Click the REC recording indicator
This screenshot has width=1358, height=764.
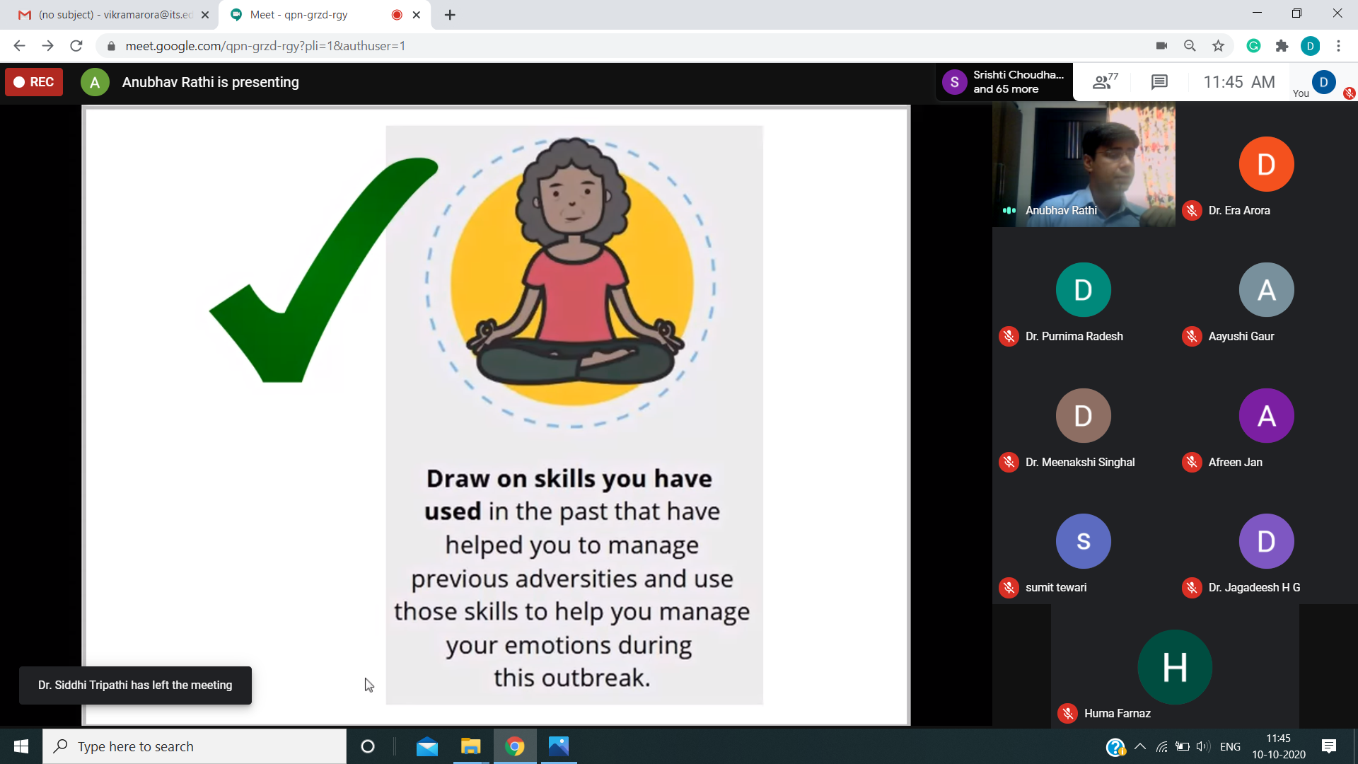(34, 82)
